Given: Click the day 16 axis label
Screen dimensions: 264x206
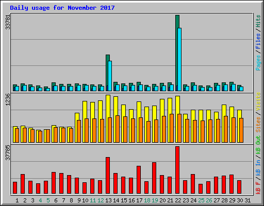Looking at the screenshot, I should click(131, 200).
